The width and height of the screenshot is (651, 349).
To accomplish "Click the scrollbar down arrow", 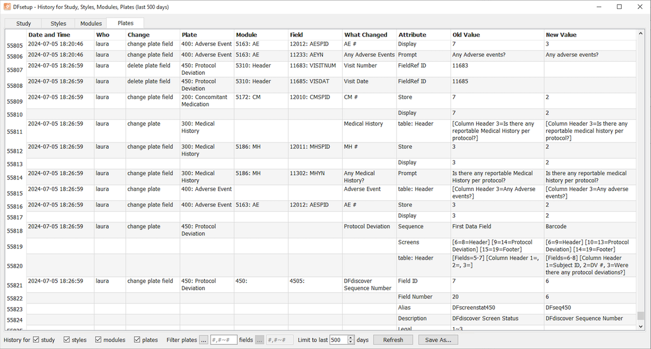I will coord(641,326).
